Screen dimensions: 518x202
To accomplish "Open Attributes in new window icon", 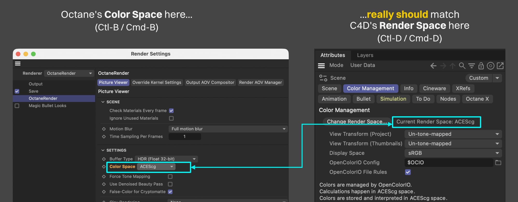I will click(x=500, y=66).
